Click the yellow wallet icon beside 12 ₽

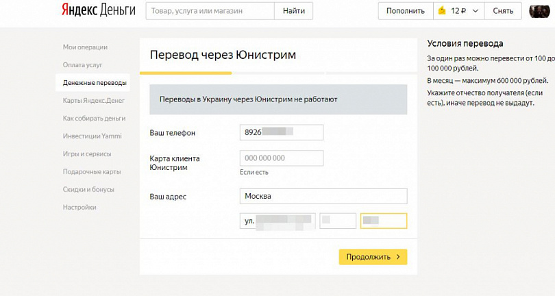(x=442, y=11)
